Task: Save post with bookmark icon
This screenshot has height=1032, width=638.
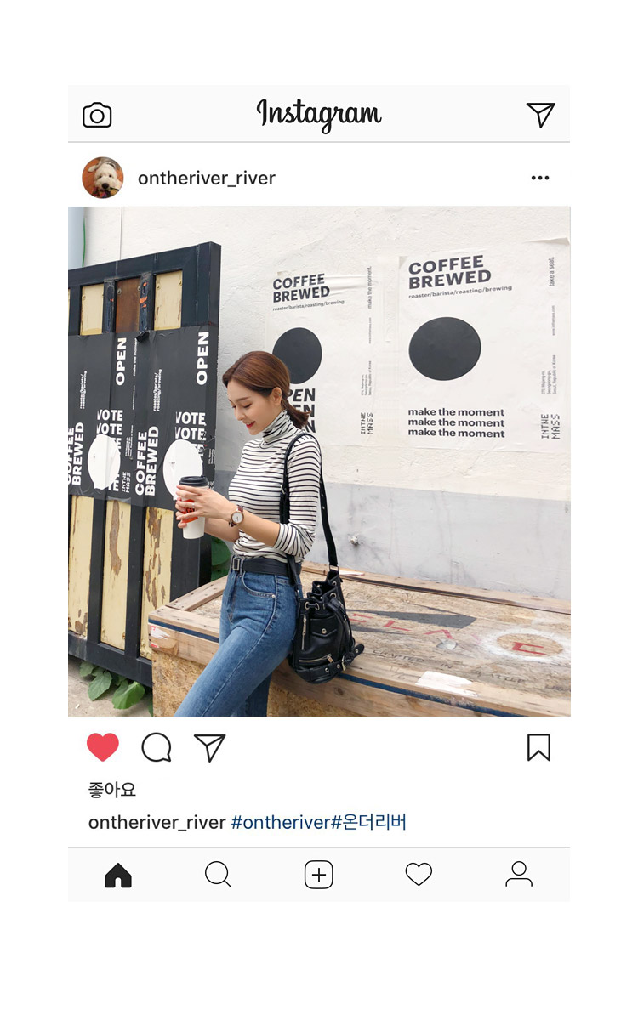Action: pos(538,747)
